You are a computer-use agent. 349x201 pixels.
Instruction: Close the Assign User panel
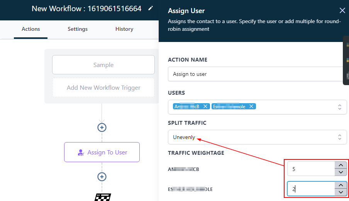(x=342, y=11)
